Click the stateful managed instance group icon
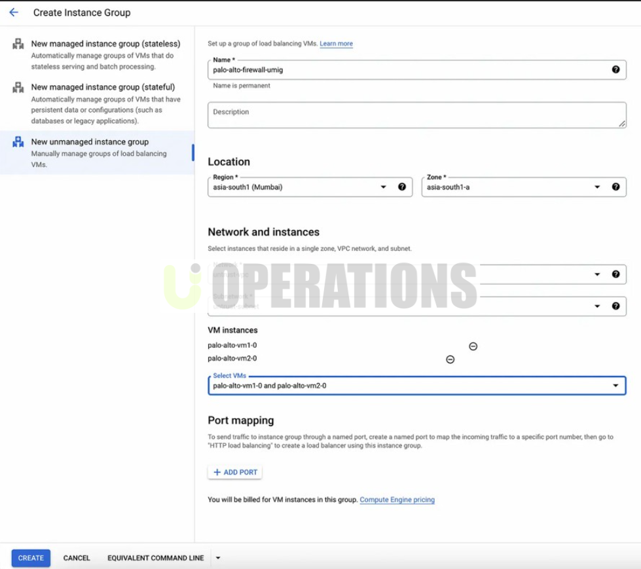This screenshot has width=641, height=569. 18,87
